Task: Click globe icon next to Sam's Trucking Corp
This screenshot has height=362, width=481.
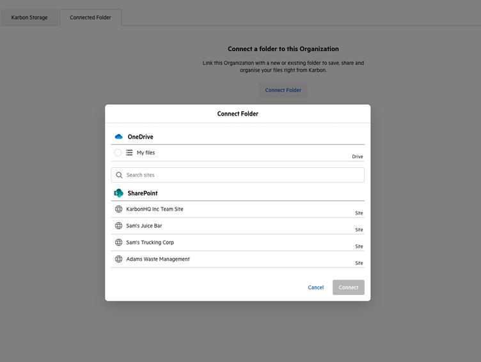Action: [x=118, y=243]
